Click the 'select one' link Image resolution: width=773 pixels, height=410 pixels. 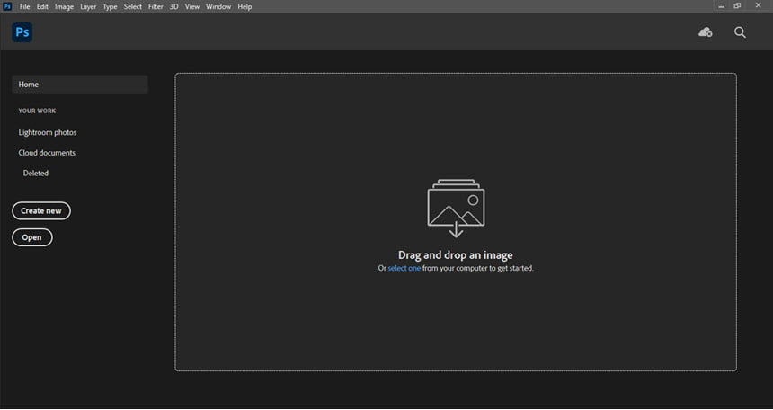(404, 269)
